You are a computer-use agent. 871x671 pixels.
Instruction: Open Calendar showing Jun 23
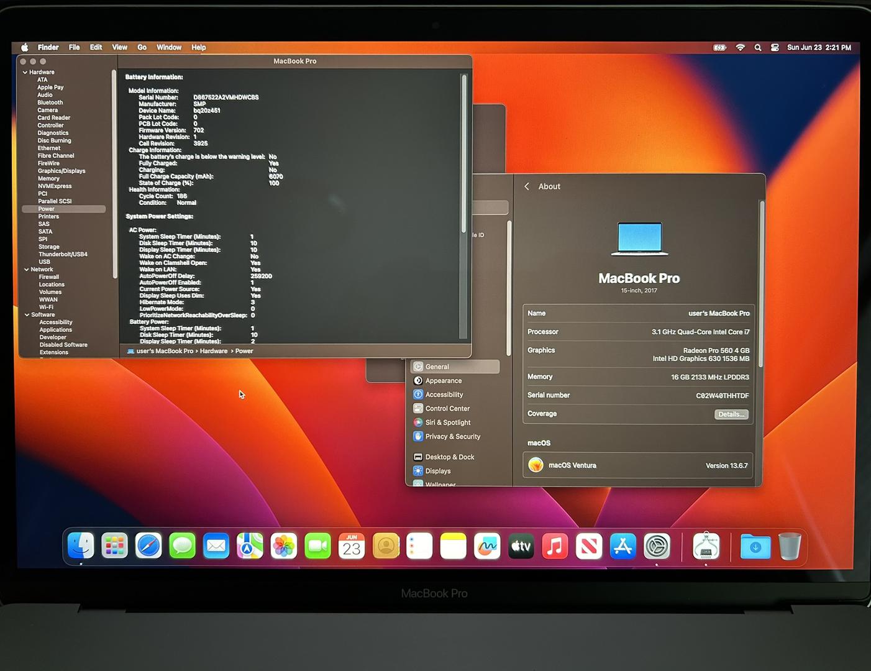point(352,545)
